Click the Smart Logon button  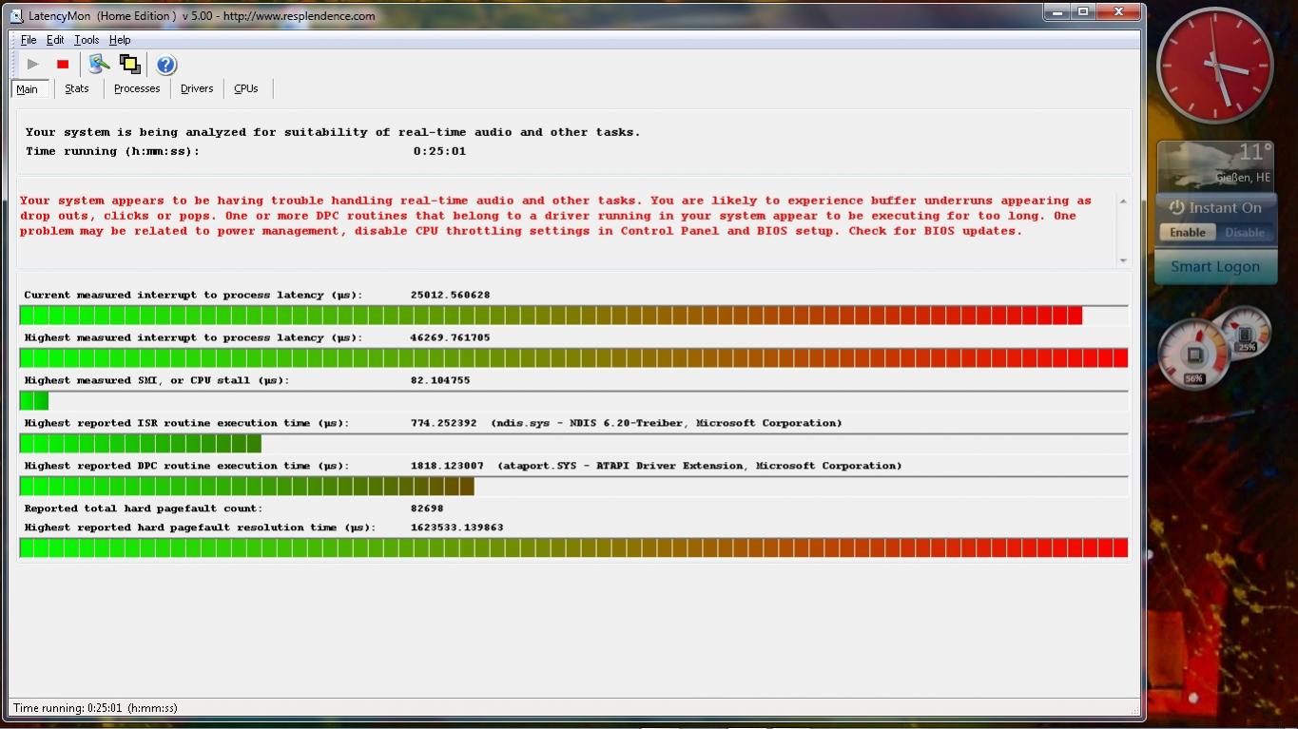click(1214, 266)
